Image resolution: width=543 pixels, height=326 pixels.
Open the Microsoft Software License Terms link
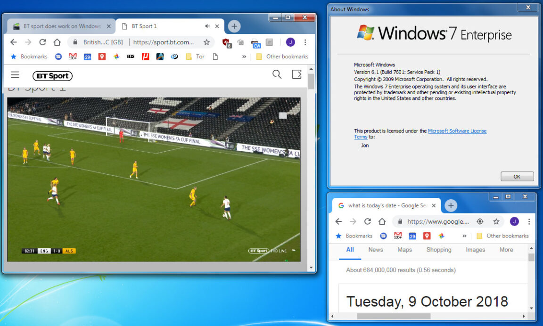tap(457, 131)
